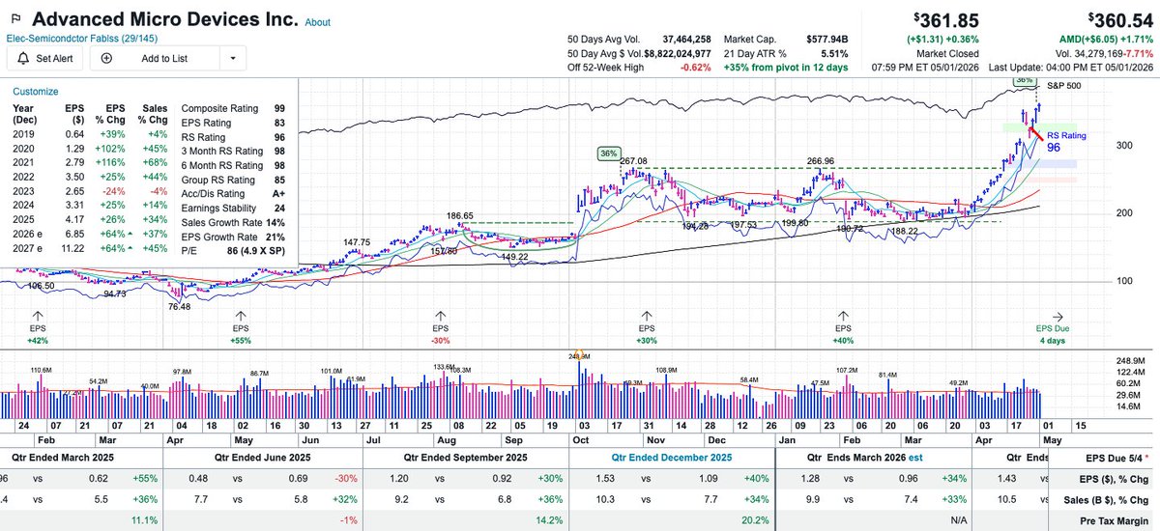Click the EPS up arrow marked +42%

pyautogui.click(x=39, y=316)
